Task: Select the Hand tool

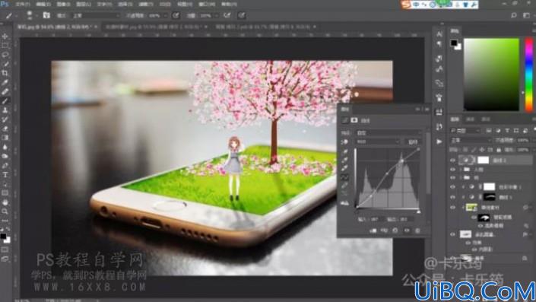Action: (5, 202)
